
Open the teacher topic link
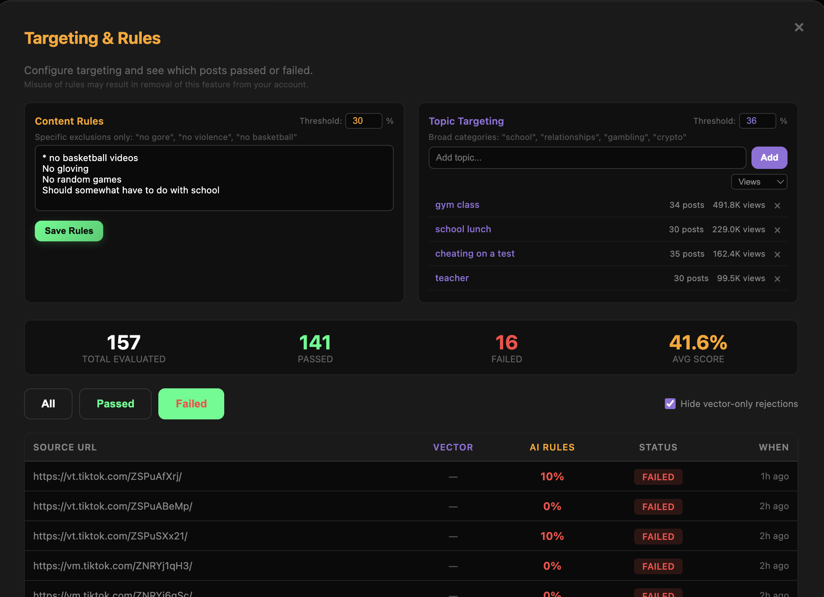point(452,278)
